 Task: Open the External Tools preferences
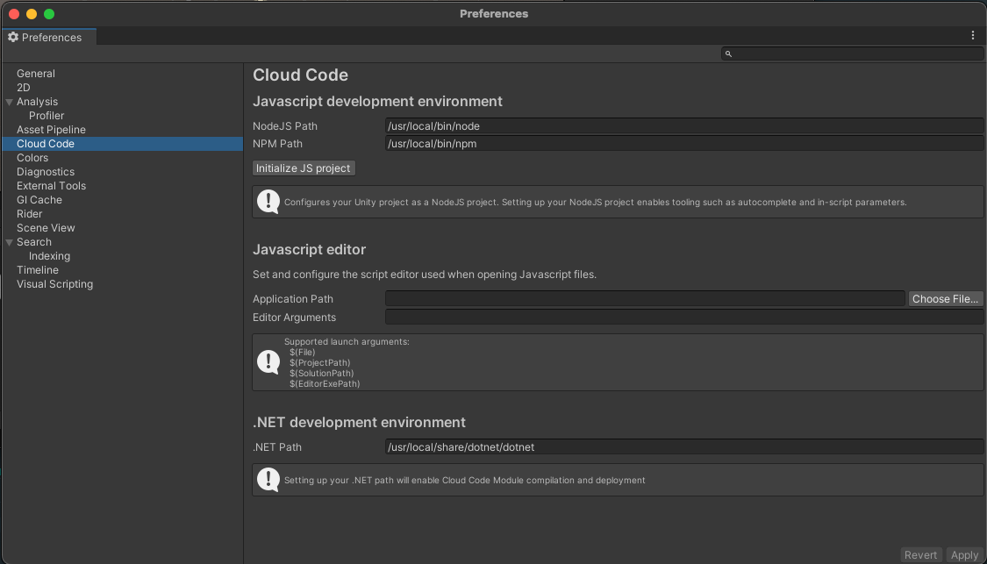pyautogui.click(x=51, y=186)
